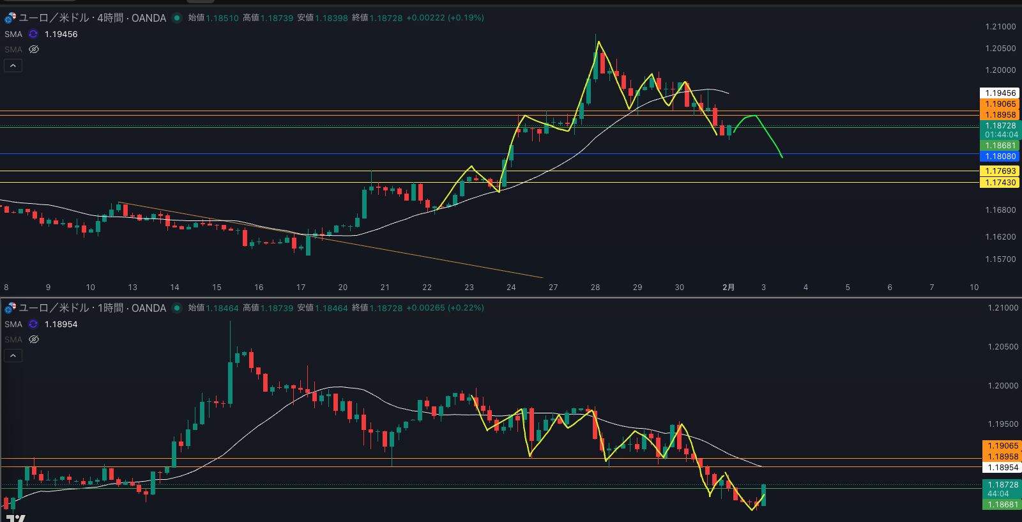Screen dimensions: 1022x522
Task: Select the active SMA 1.18954 legend entry
Action: click(x=61, y=325)
